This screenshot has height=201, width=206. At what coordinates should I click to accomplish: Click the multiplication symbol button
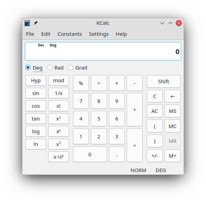[x=117, y=83]
